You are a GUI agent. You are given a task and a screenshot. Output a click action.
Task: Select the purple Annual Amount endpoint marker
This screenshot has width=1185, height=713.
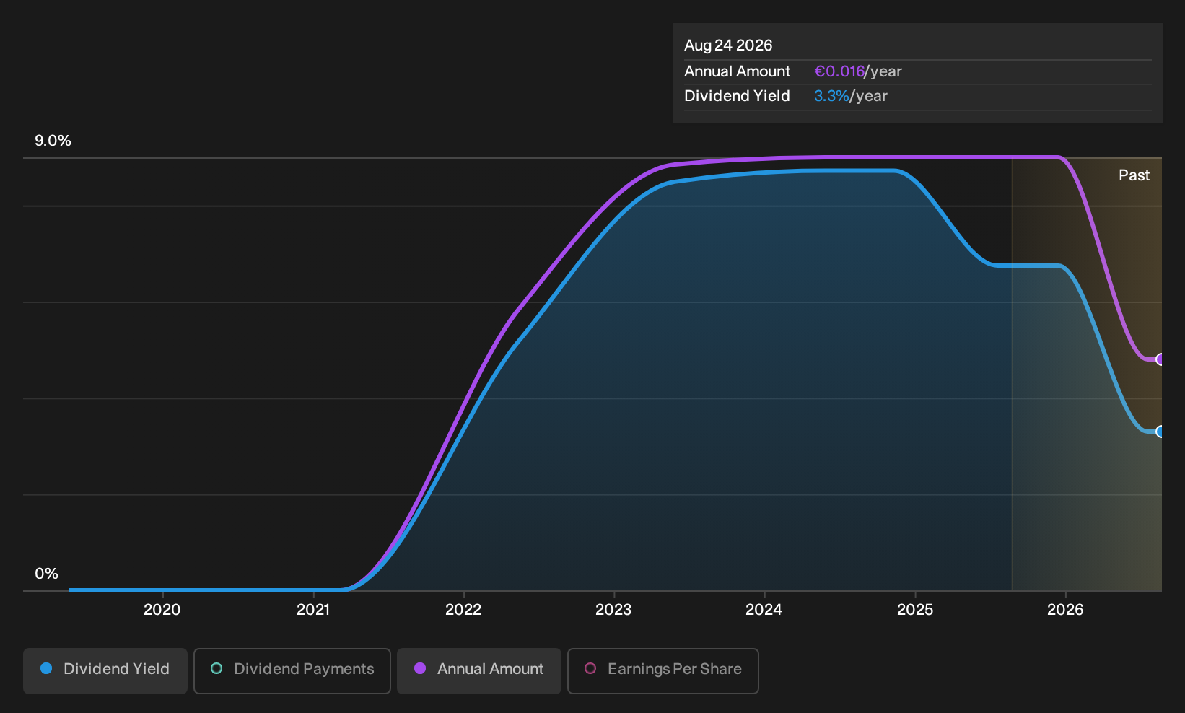pos(1160,359)
